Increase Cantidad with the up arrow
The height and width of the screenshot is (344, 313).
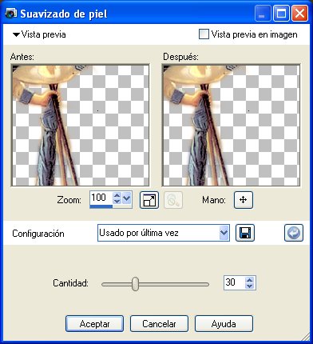(250, 280)
